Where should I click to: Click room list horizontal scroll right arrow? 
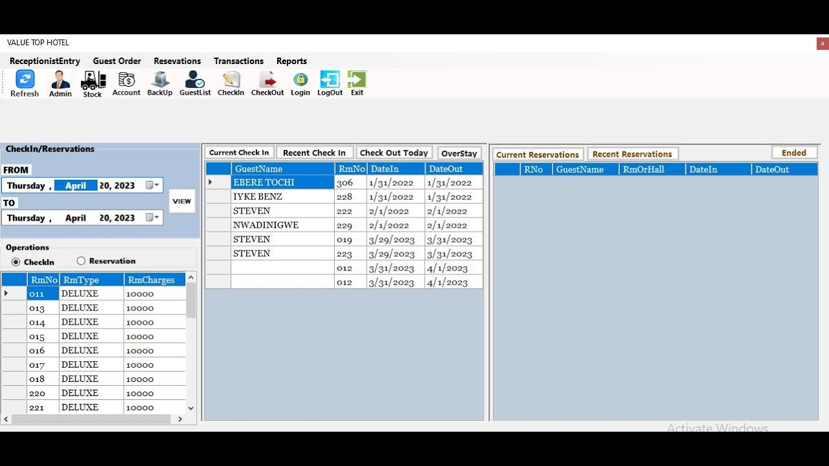[x=180, y=419]
